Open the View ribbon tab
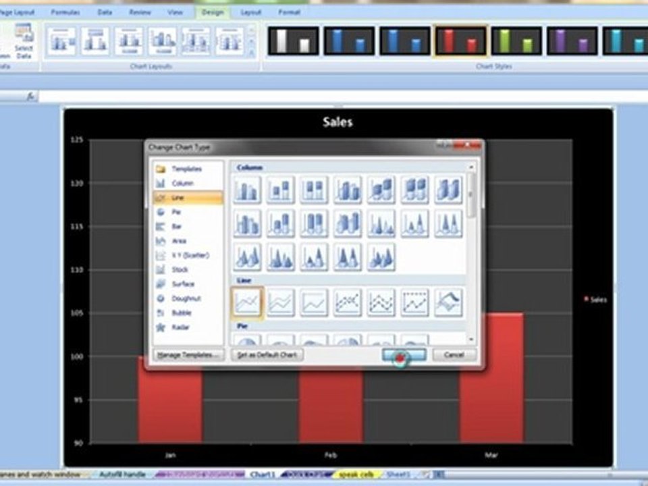The width and height of the screenshot is (648, 486). (x=175, y=12)
